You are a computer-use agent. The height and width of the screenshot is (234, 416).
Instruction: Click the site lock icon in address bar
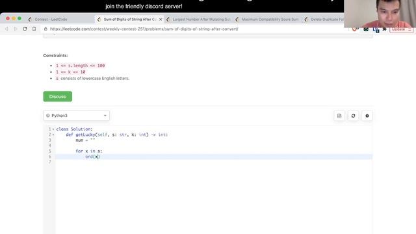pos(45,29)
